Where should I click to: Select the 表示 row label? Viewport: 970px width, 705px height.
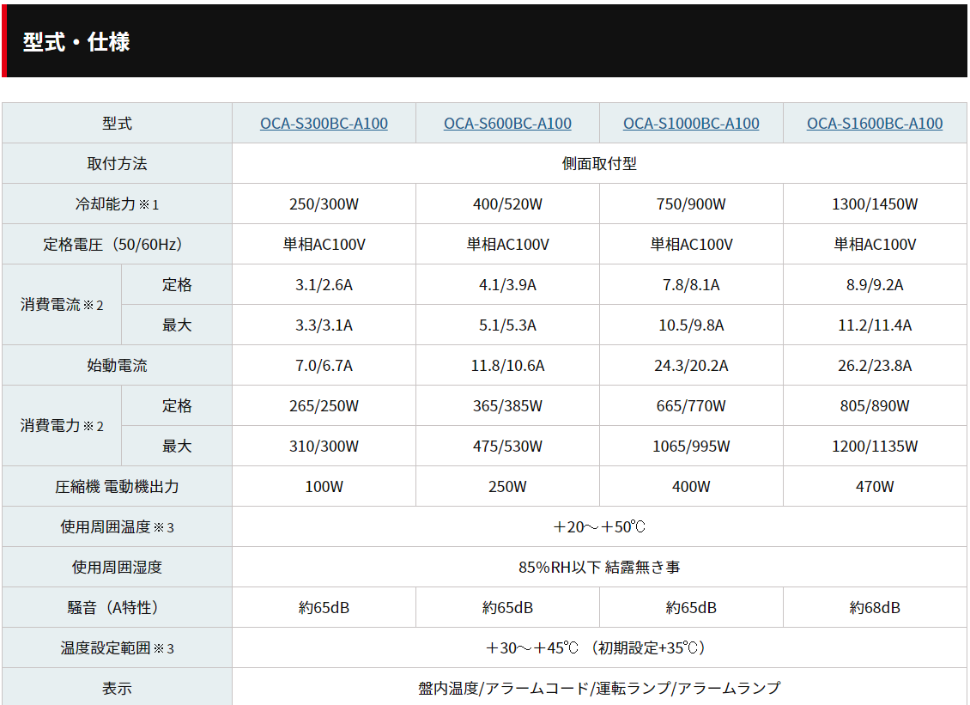point(117,687)
